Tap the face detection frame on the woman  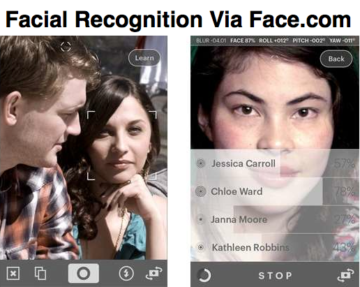pos(122,145)
